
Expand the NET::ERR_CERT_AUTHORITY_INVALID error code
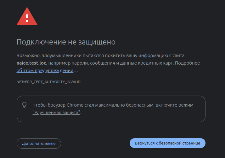pyautogui.click(x=48, y=82)
